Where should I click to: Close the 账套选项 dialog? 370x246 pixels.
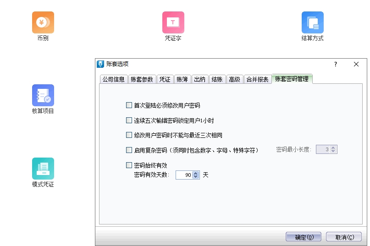pyautogui.click(x=356, y=64)
